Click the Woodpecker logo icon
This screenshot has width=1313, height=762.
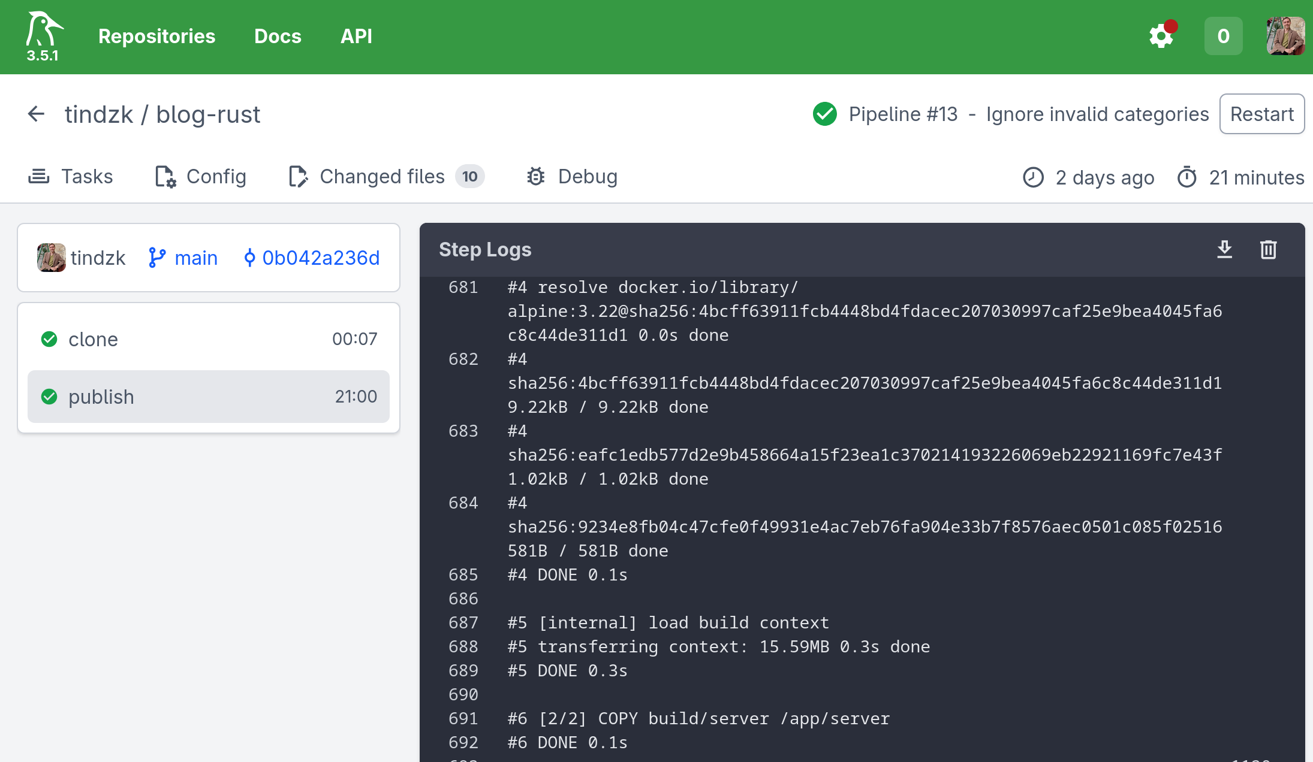(44, 30)
